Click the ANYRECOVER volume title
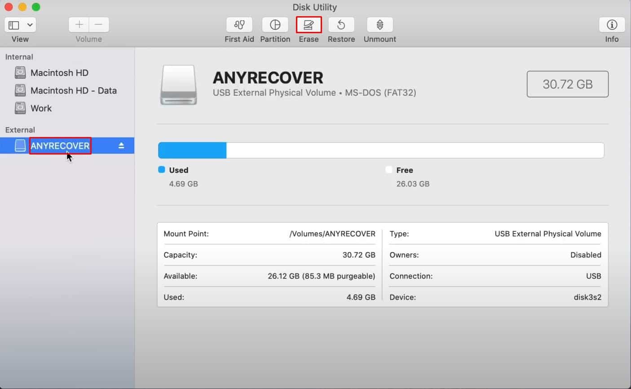The height and width of the screenshot is (389, 631). click(268, 78)
